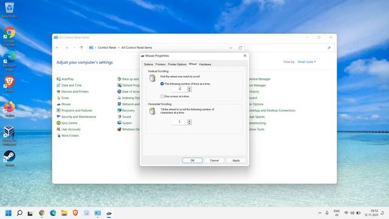Open the Oracle VM VirtualBox desktop shortcut
Viewport: 389px width, 219px height.
point(9,135)
